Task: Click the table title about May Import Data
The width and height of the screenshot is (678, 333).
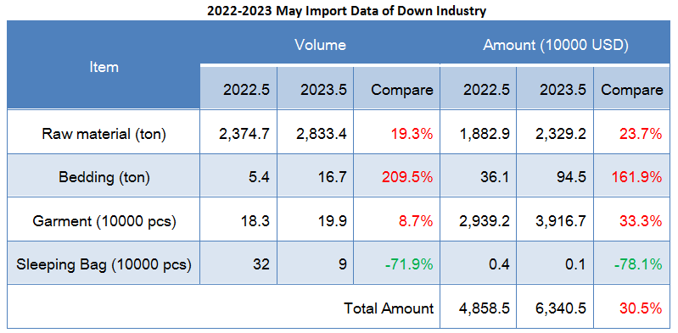Action: [346, 11]
